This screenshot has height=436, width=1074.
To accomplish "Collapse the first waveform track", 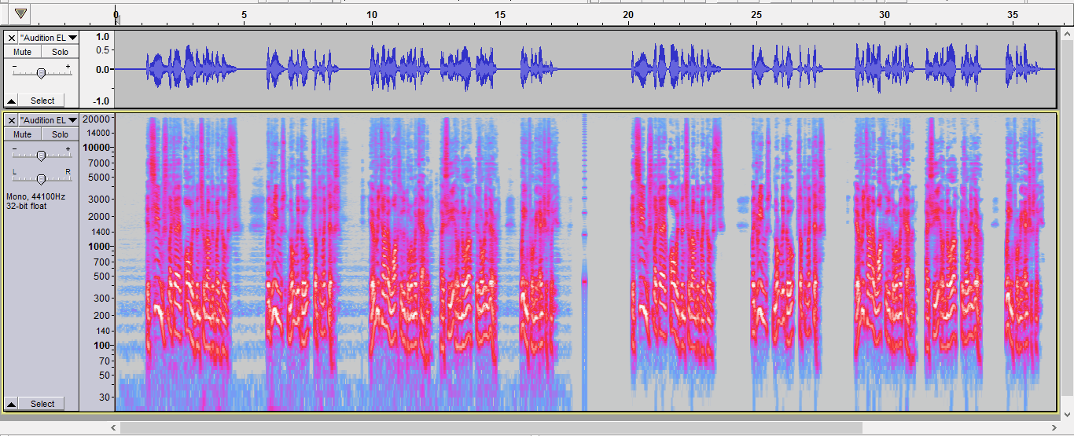I will pos(11,101).
